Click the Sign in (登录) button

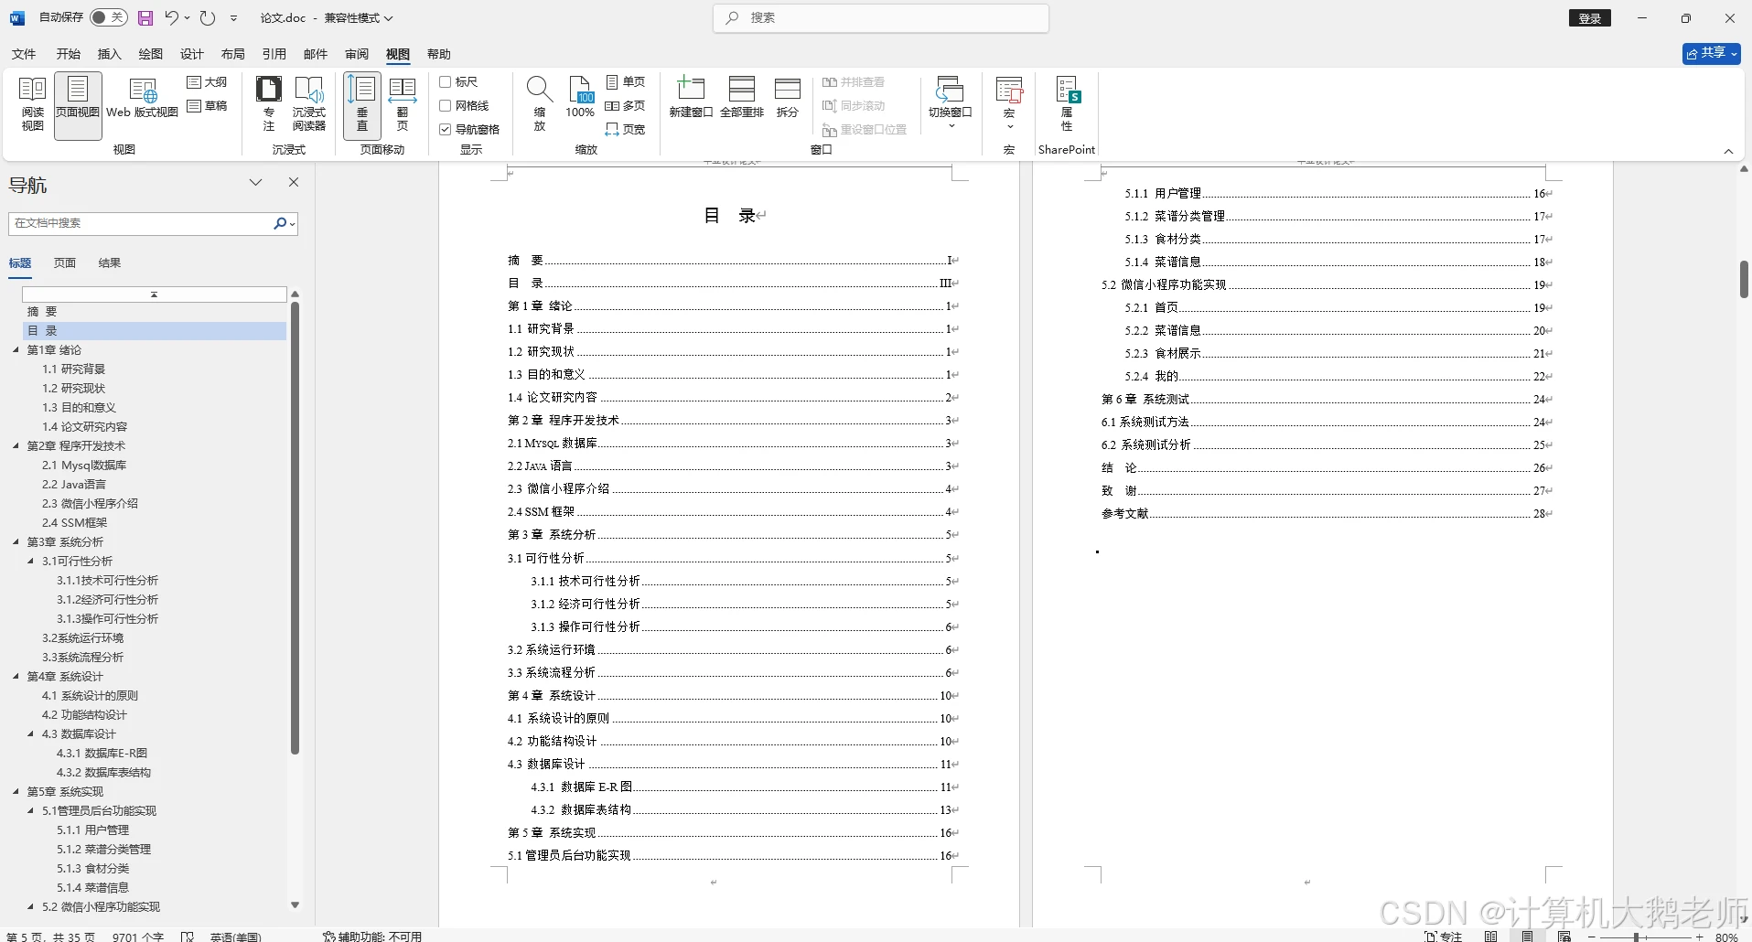(x=1590, y=18)
